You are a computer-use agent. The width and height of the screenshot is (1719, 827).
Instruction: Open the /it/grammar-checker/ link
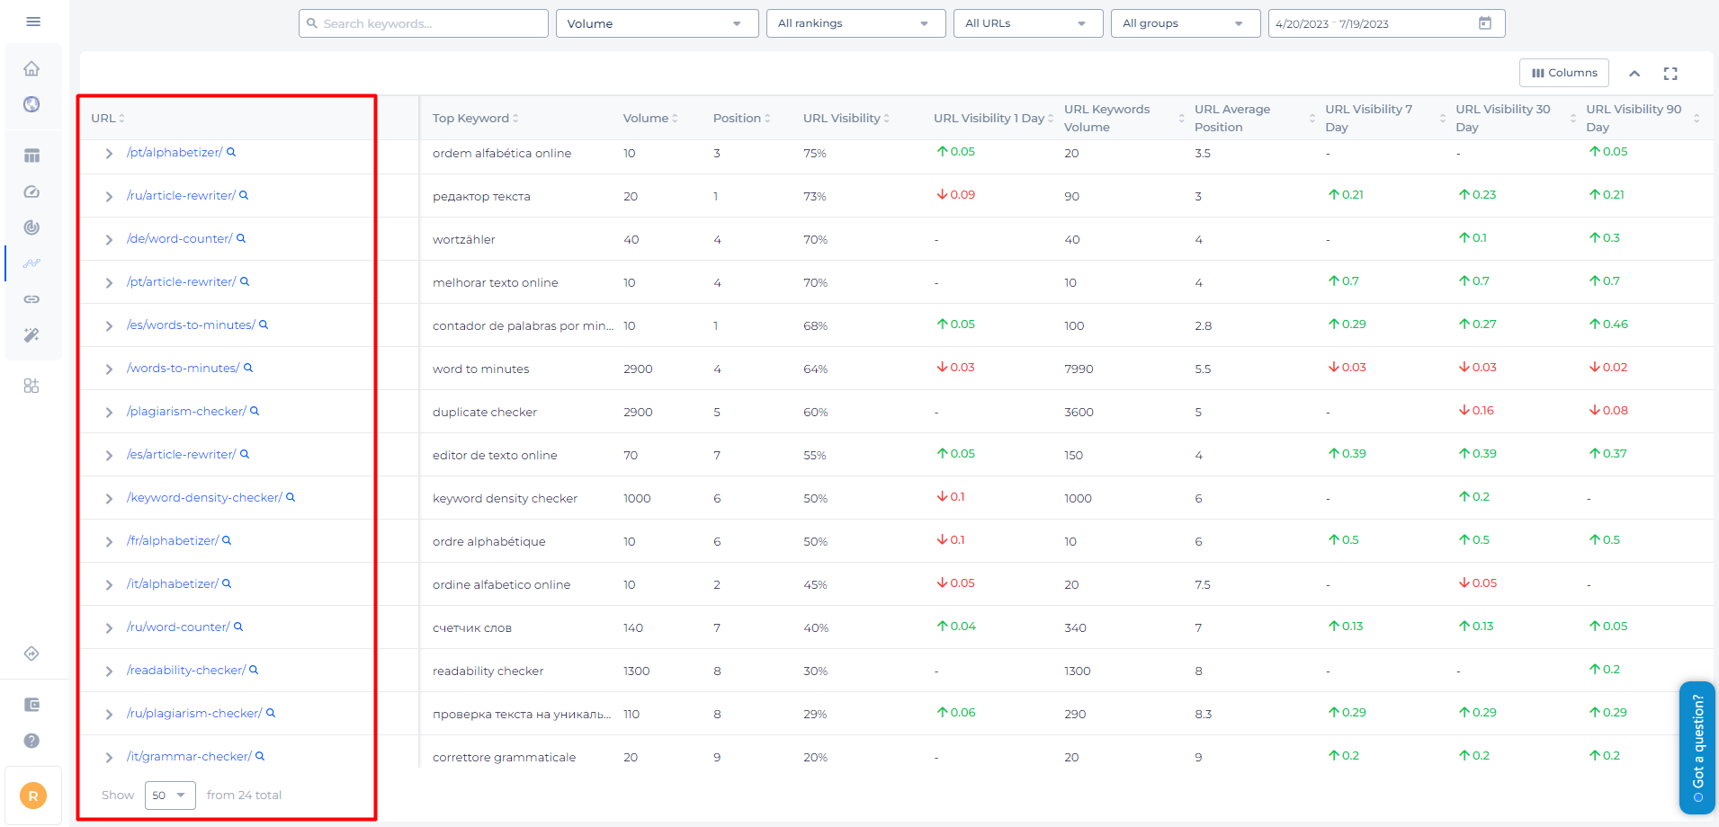pyautogui.click(x=189, y=757)
